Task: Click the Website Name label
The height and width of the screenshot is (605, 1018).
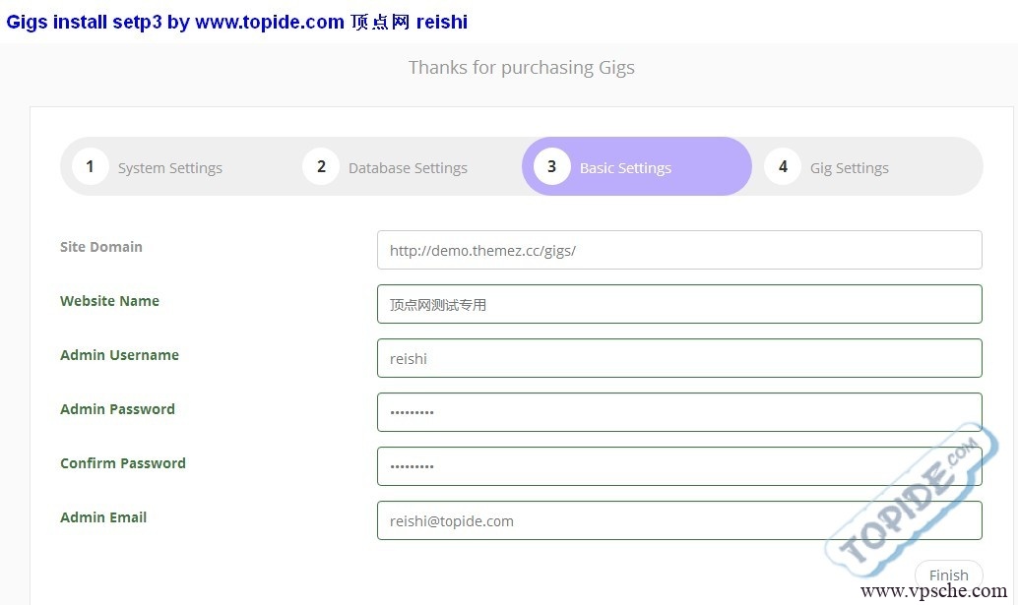Action: coord(109,301)
